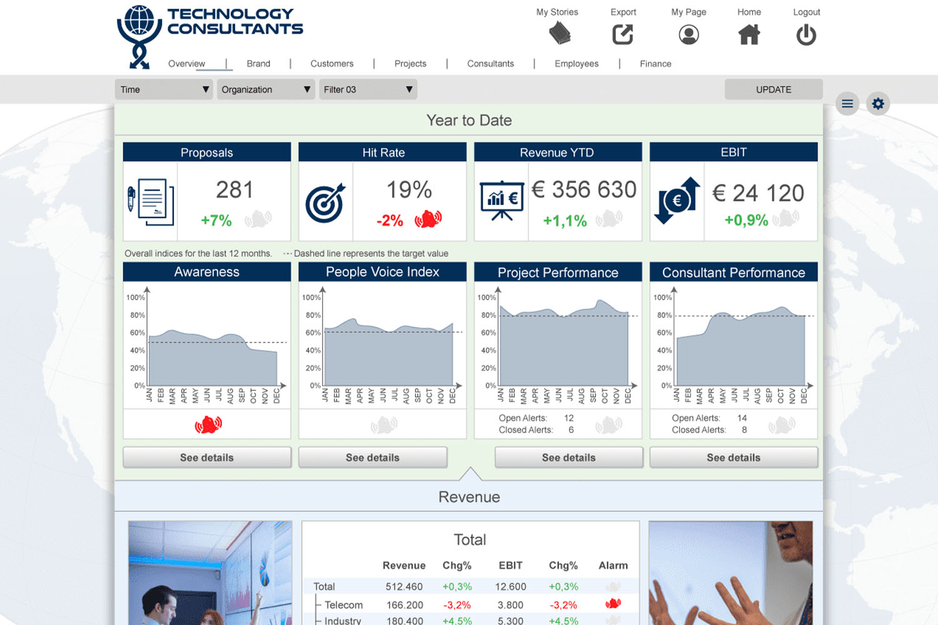
Task: Click the Revenue column header
Action: tap(404, 566)
